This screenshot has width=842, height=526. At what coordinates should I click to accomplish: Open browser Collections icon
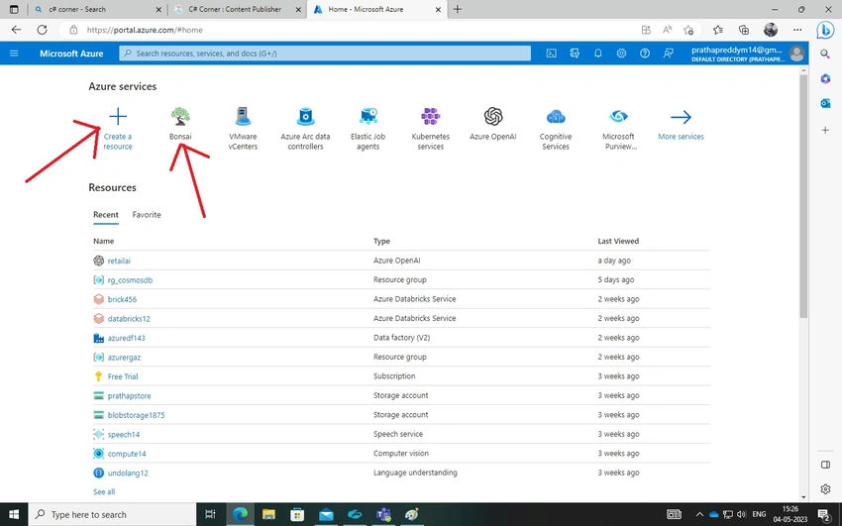[x=744, y=30]
